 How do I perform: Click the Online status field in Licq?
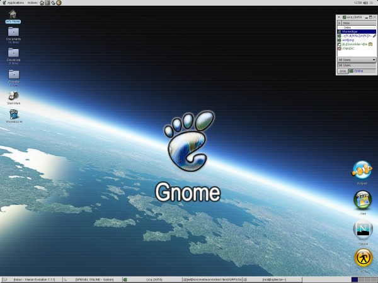[x=362, y=71]
